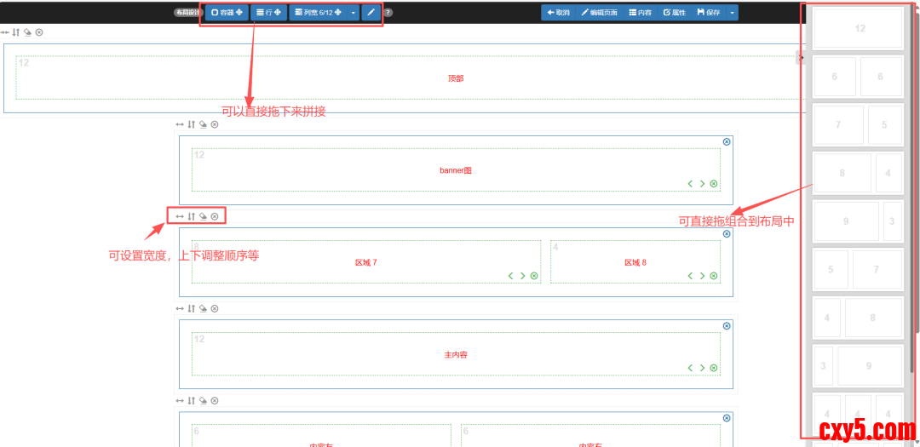The width and height of the screenshot is (920, 447).
Task: Click delete circle icon above 顶部 container
Action: coord(39,32)
